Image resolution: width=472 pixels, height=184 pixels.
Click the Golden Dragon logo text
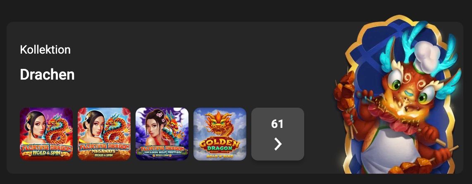tap(219, 145)
